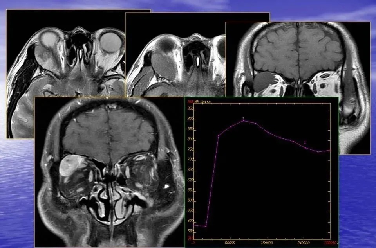
Task: Click the 160000 label on the x-axis
Action: pos(267,243)
